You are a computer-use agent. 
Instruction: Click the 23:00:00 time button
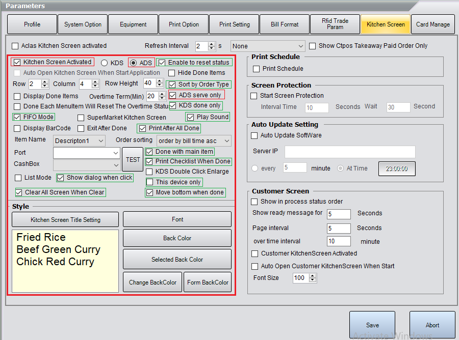click(397, 168)
